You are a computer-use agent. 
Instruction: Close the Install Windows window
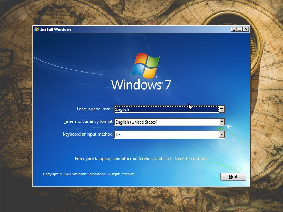click(246, 29)
